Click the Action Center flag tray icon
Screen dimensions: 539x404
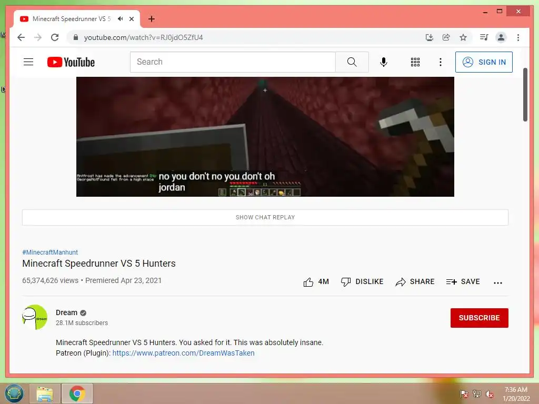464,394
